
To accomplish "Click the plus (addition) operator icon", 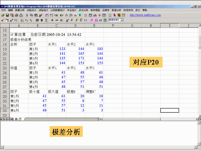I will click(x=52, y=20).
